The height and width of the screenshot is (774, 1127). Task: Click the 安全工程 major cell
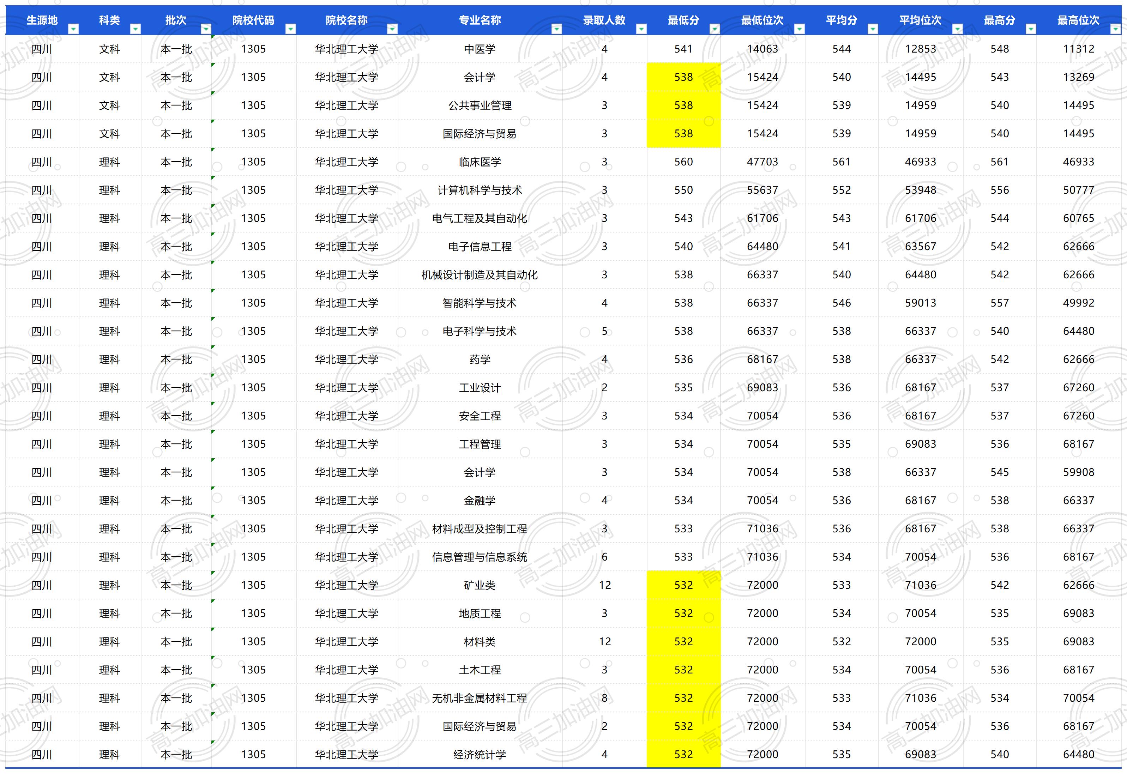click(x=480, y=416)
